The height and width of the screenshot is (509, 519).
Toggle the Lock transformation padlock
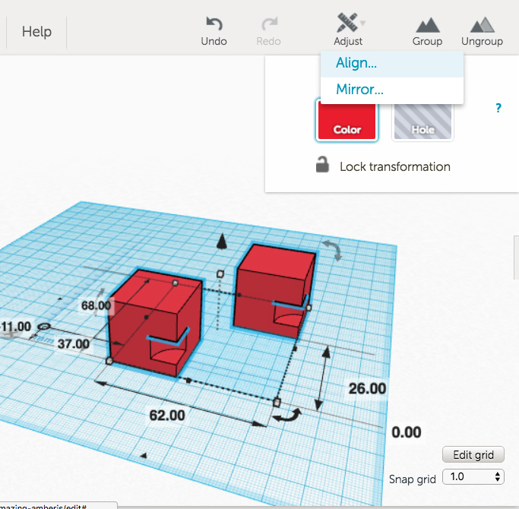coord(323,166)
